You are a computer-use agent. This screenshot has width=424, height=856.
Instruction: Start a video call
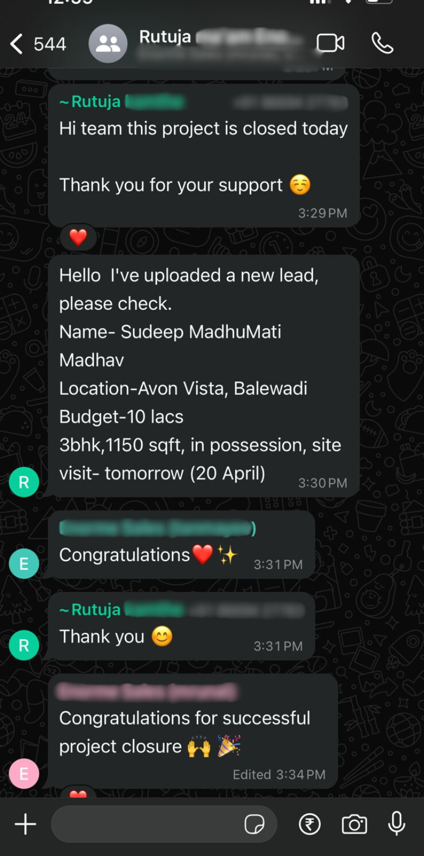coord(330,43)
